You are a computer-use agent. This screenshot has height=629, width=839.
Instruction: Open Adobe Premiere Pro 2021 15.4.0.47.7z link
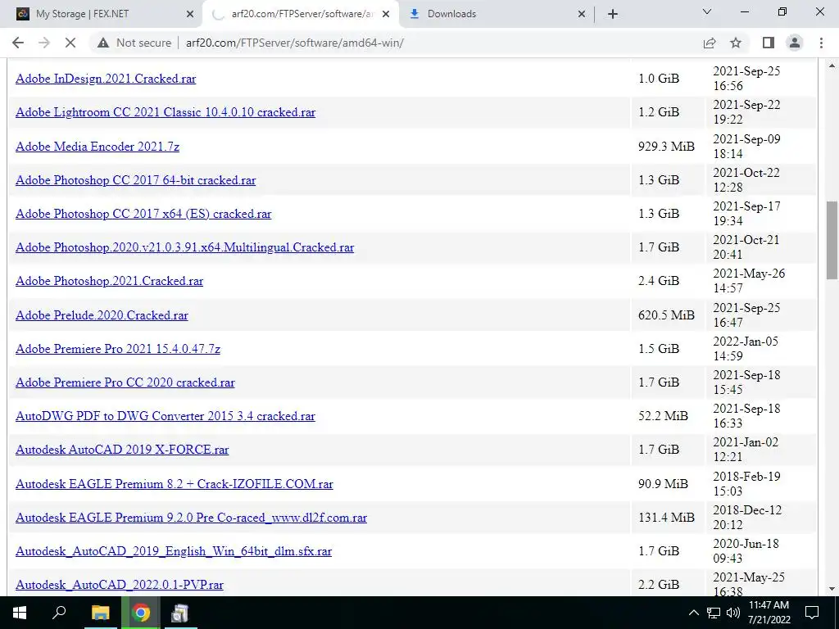(x=118, y=349)
